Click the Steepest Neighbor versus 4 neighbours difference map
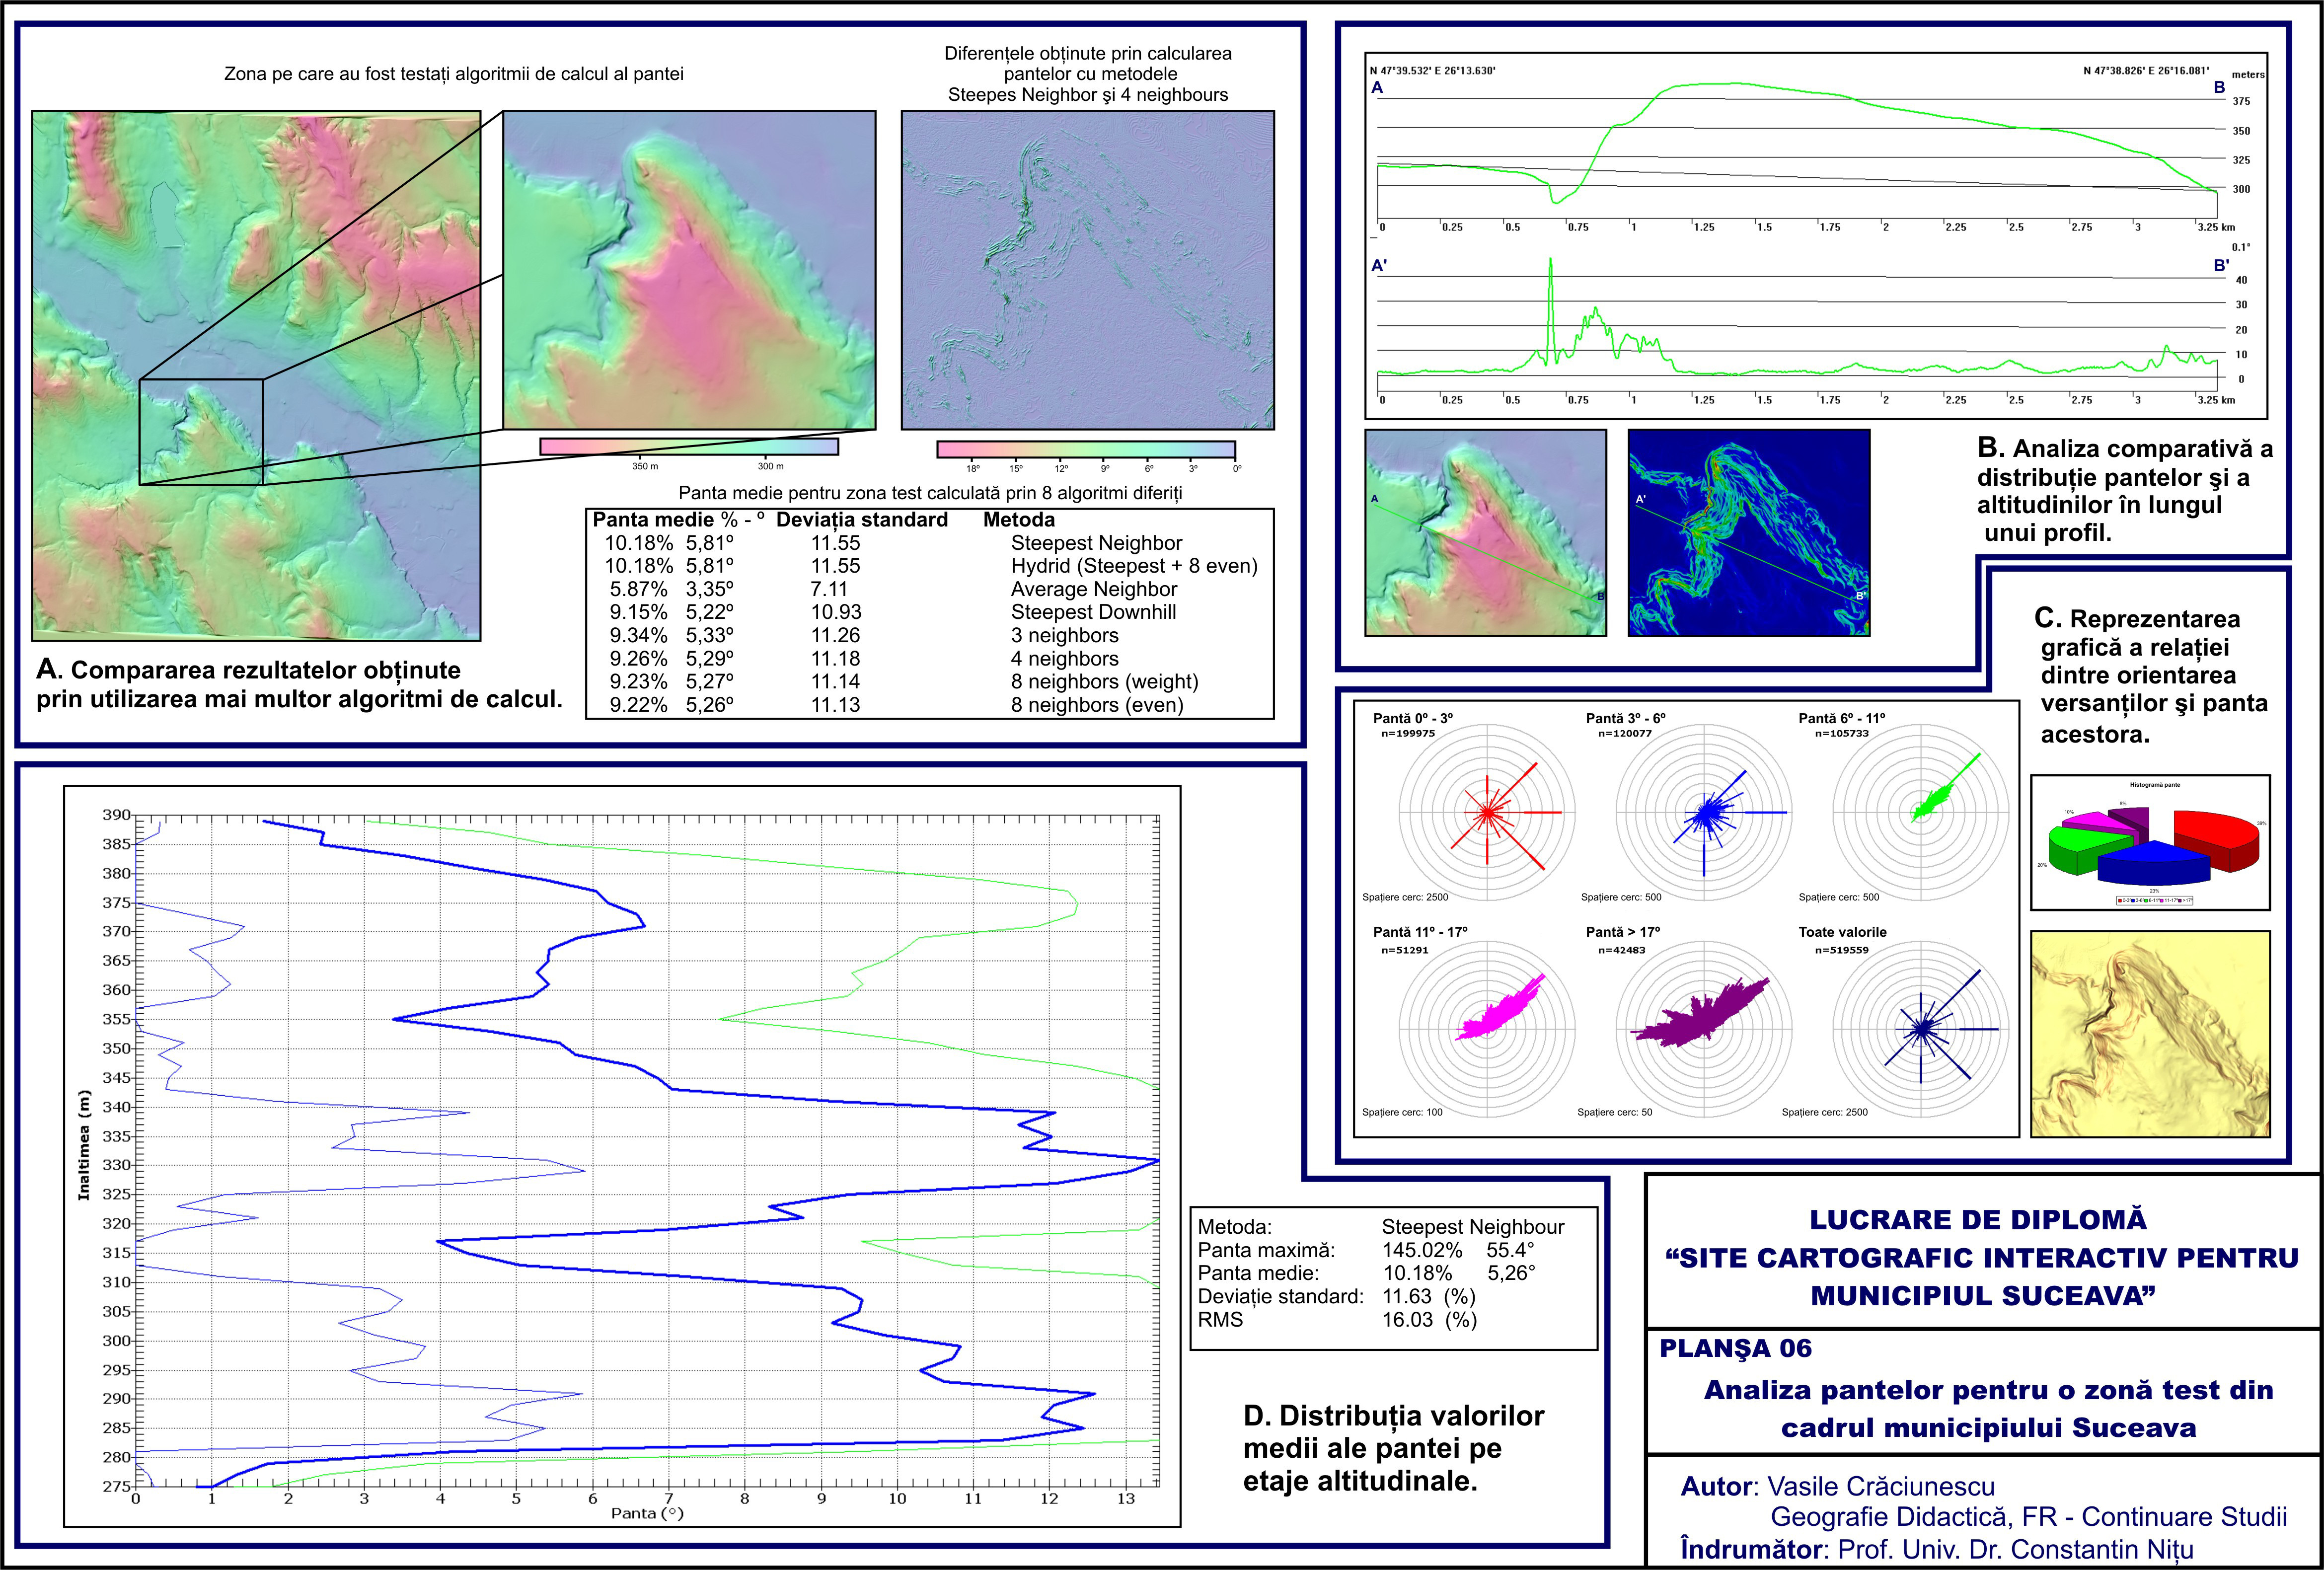2324x1570 pixels. click(x=1088, y=270)
